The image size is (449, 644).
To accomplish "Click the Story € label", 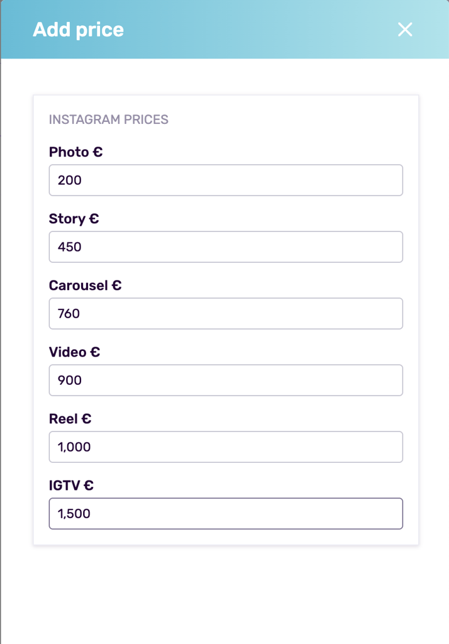I will point(74,219).
